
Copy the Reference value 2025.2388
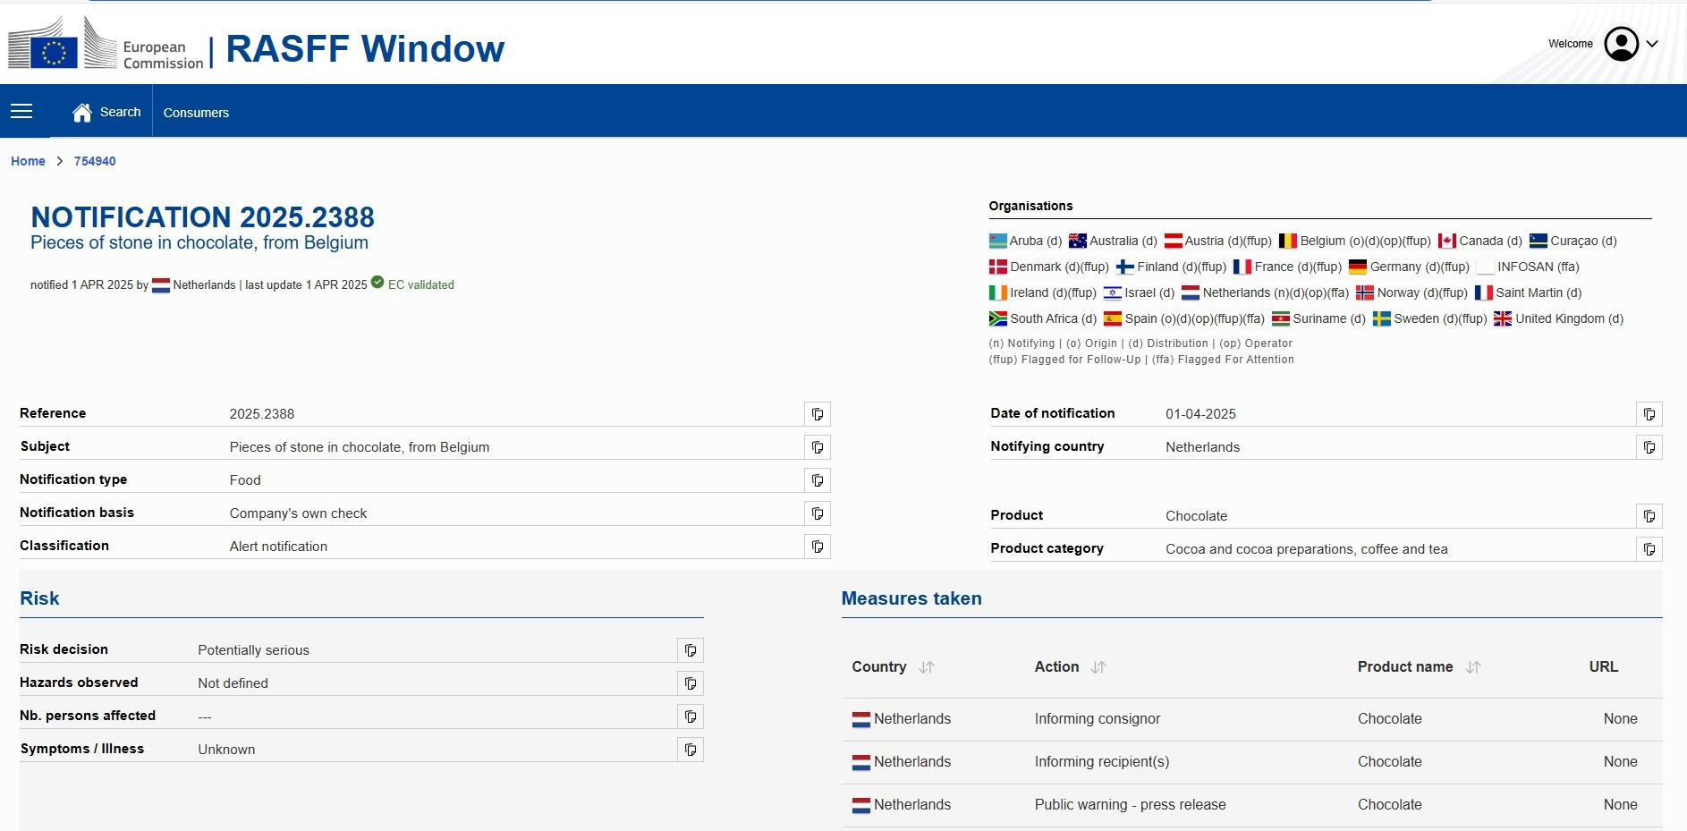tap(817, 414)
